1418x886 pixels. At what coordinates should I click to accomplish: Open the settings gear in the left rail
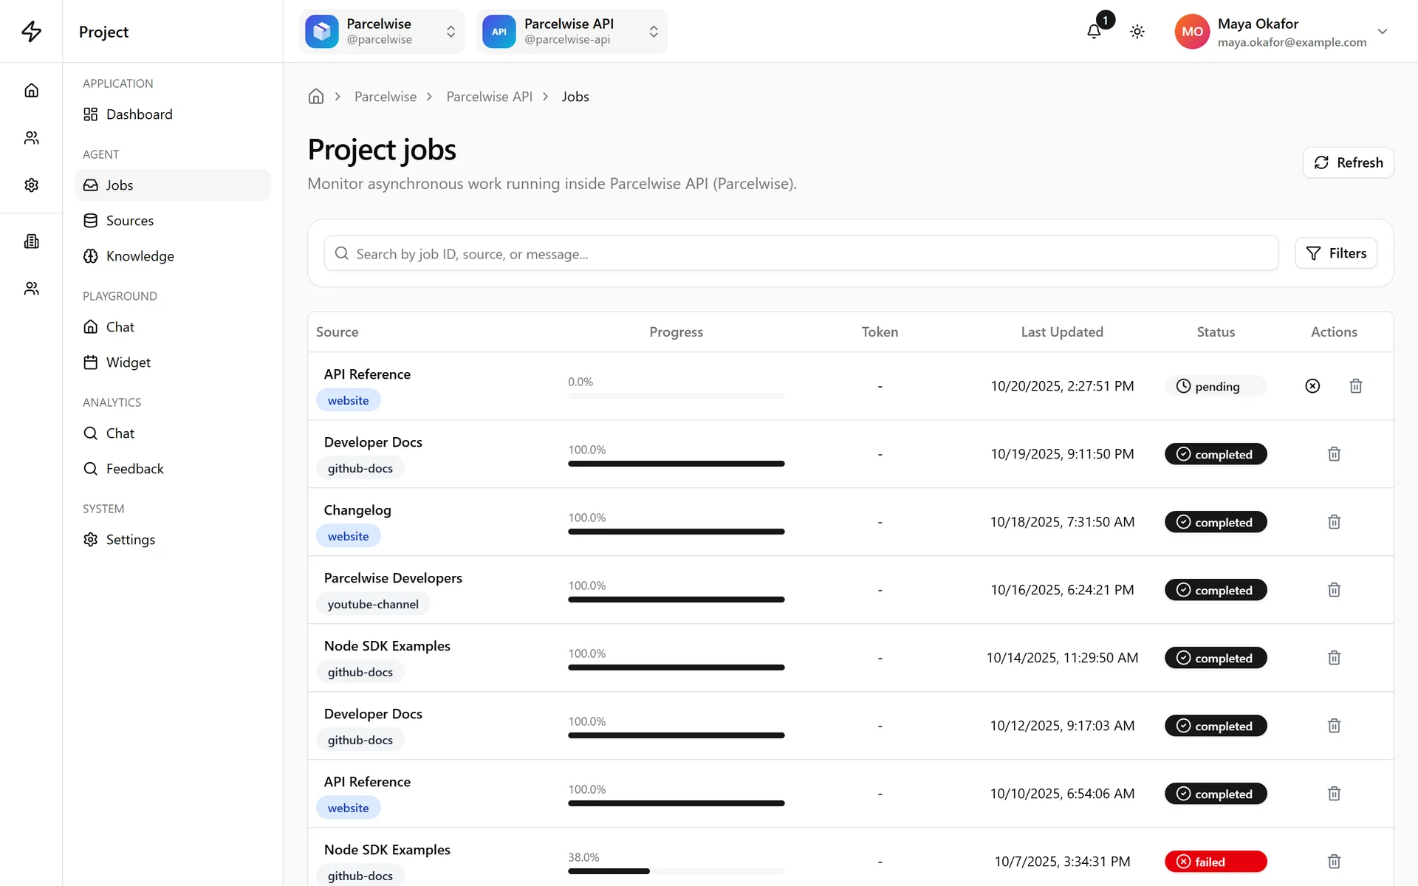pyautogui.click(x=31, y=185)
